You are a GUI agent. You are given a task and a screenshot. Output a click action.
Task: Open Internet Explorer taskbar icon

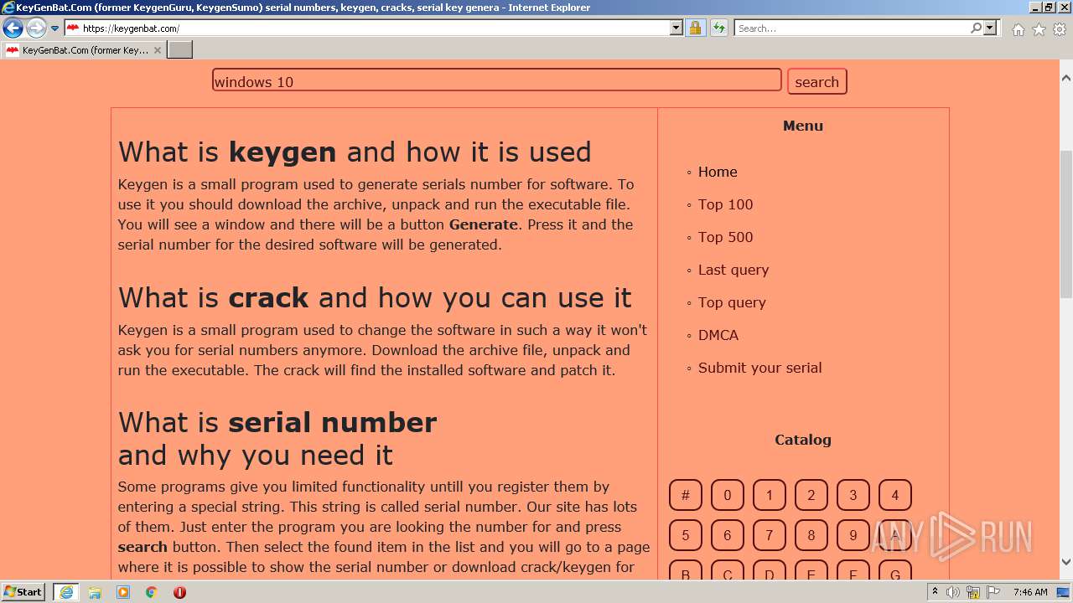click(65, 592)
